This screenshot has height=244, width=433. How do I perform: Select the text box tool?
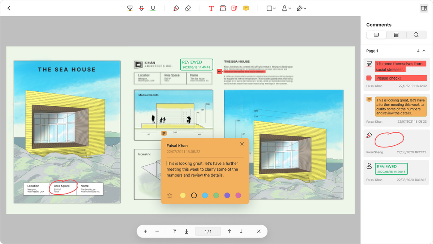pyautogui.click(x=223, y=8)
